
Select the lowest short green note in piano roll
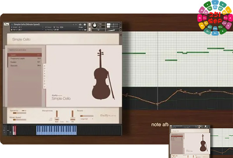(171, 60)
